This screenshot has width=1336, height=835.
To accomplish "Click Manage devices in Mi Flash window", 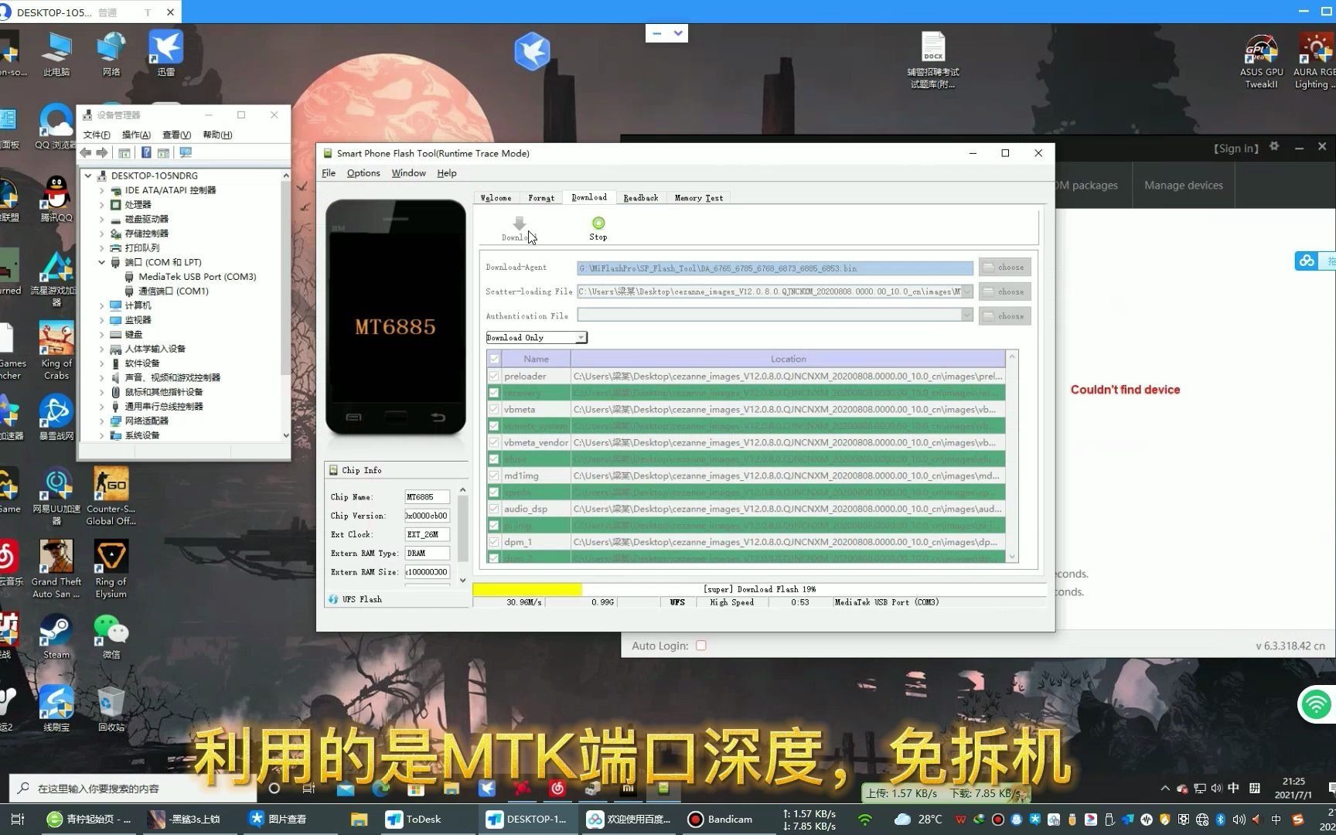I will coord(1184,186).
